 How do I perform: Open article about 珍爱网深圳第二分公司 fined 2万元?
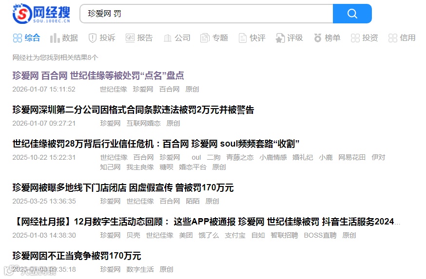133,110
